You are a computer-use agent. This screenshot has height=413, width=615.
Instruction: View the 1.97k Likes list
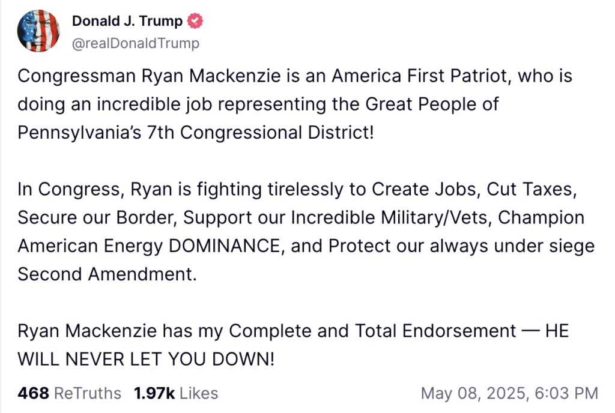[175, 393]
